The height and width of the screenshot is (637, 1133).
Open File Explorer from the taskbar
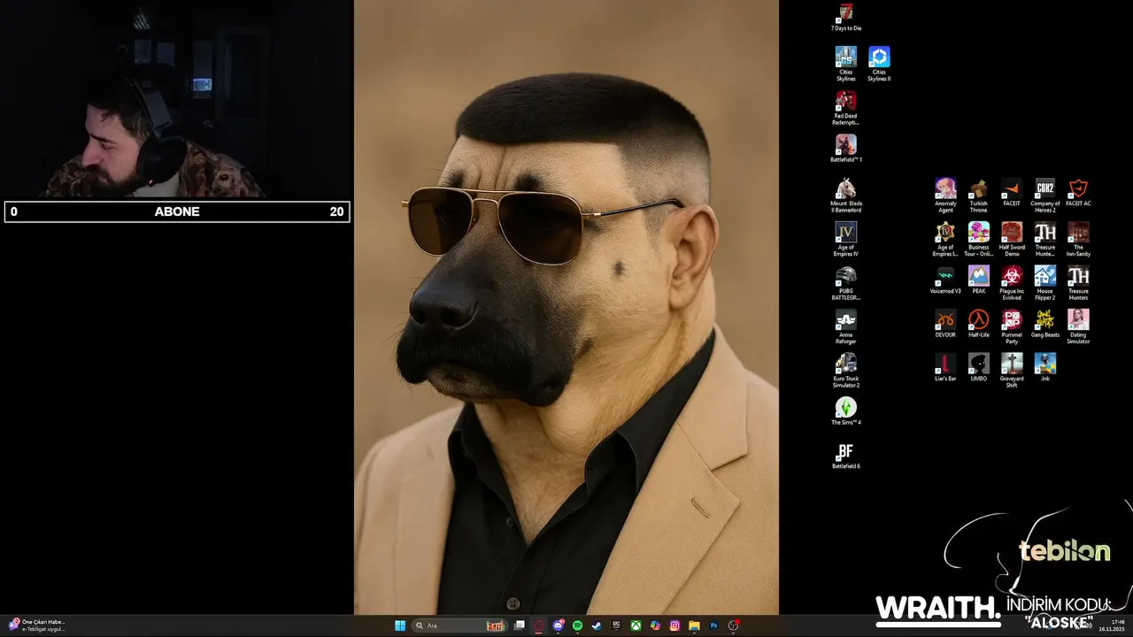[x=694, y=625]
